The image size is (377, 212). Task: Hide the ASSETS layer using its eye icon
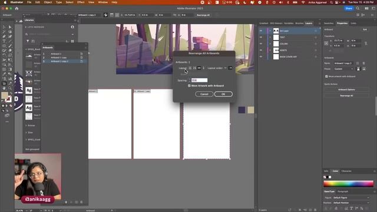pyautogui.click(x=261, y=50)
